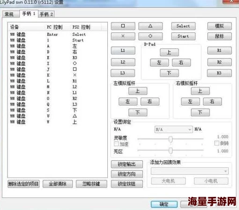Bind the Start button
This screenshot has width=239, height=210.
point(183,36)
